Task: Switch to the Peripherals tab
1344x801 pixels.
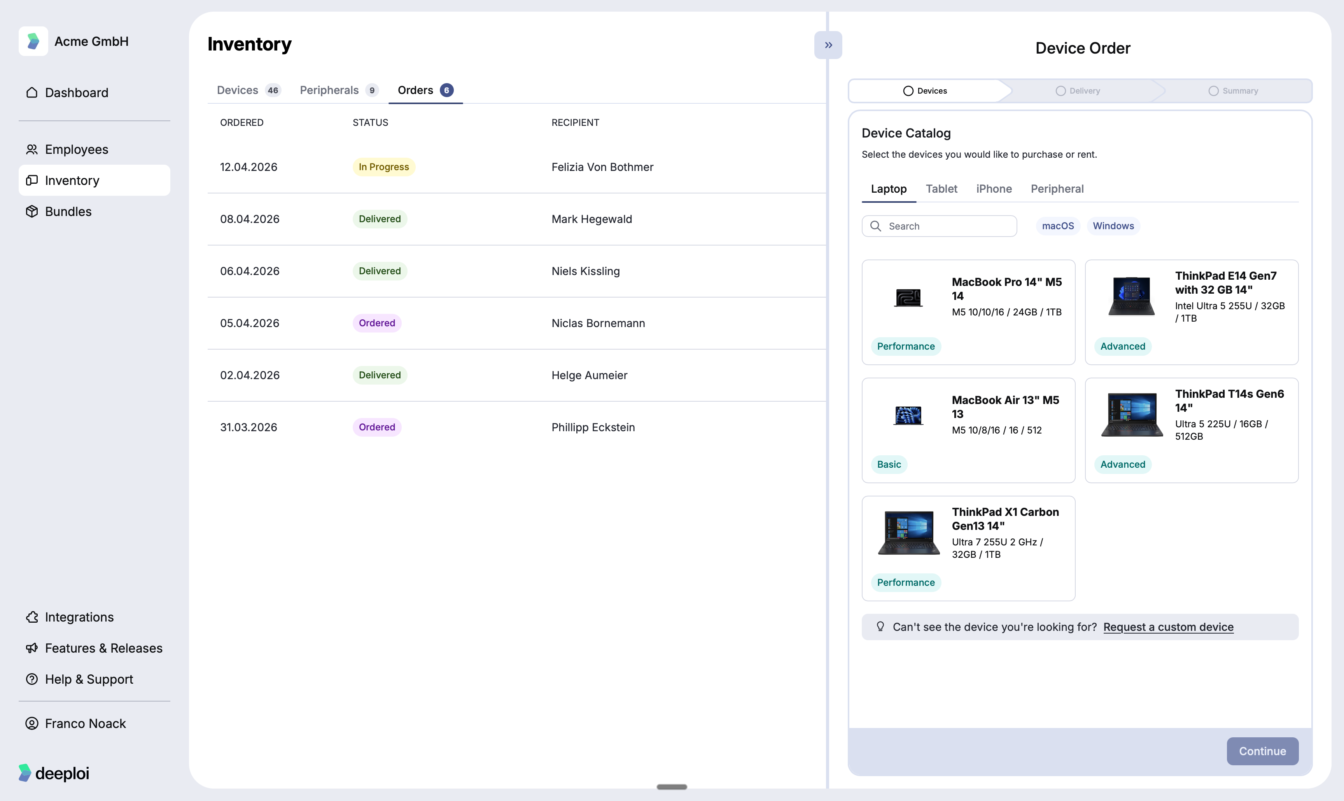Action: [x=338, y=90]
